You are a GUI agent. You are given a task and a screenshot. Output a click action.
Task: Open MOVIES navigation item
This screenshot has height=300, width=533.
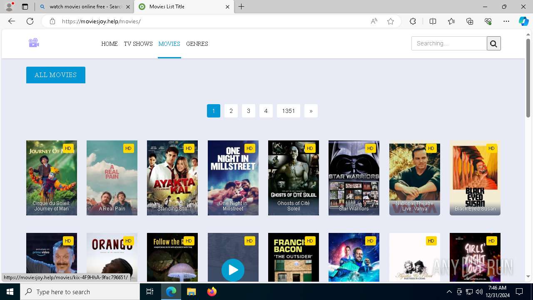(169, 44)
